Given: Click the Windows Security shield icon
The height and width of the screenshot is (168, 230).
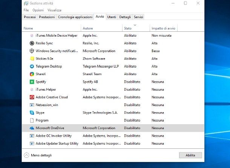Looking at the screenshot, I should (32, 51).
